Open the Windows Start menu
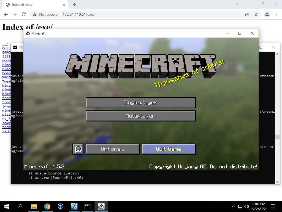 [7, 206]
